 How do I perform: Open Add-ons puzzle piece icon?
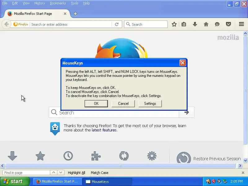(x=96, y=156)
